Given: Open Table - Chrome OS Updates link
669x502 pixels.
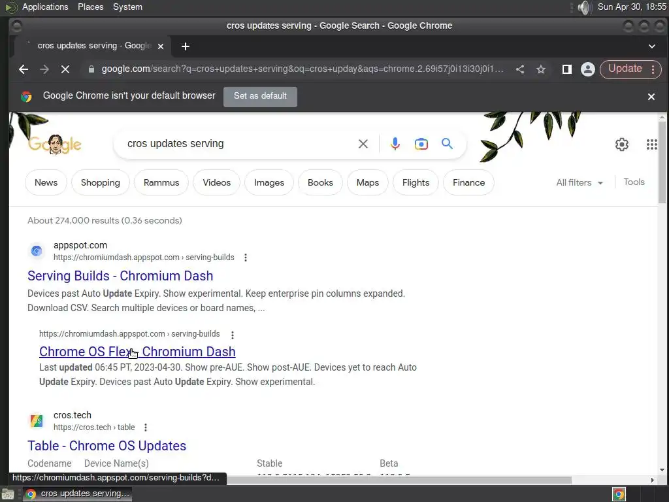Looking at the screenshot, I should coord(106,446).
